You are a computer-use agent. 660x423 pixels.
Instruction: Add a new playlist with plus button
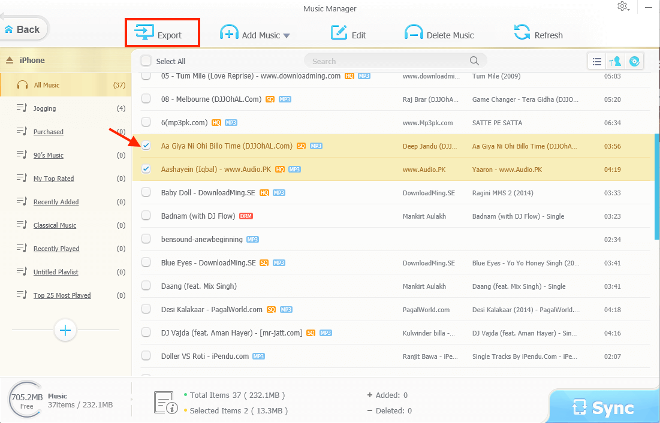coord(65,330)
